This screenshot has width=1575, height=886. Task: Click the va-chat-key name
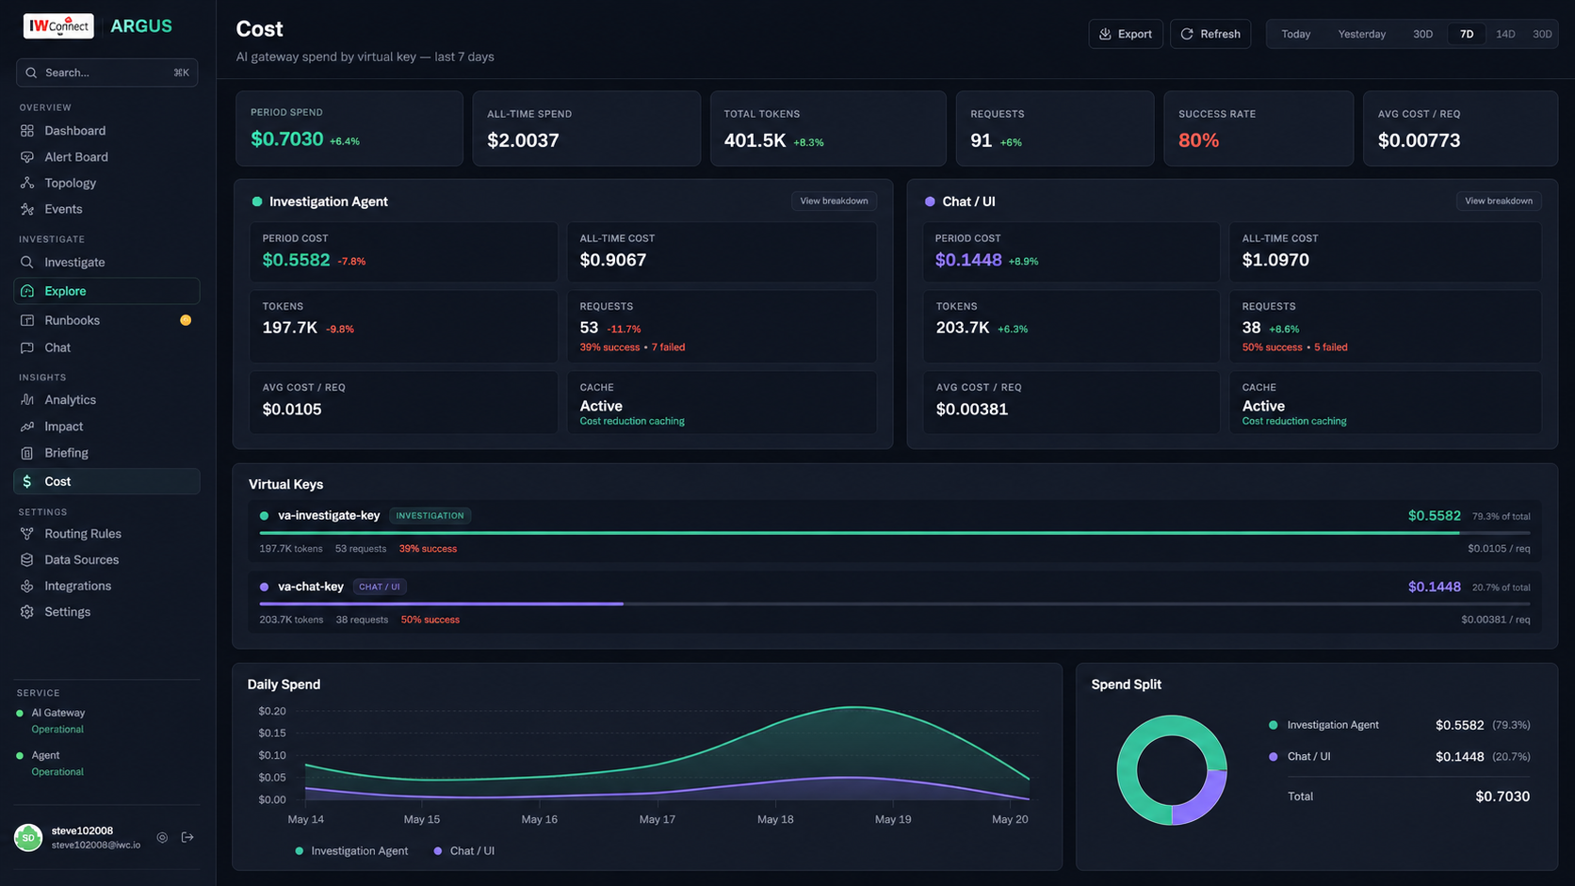click(311, 587)
